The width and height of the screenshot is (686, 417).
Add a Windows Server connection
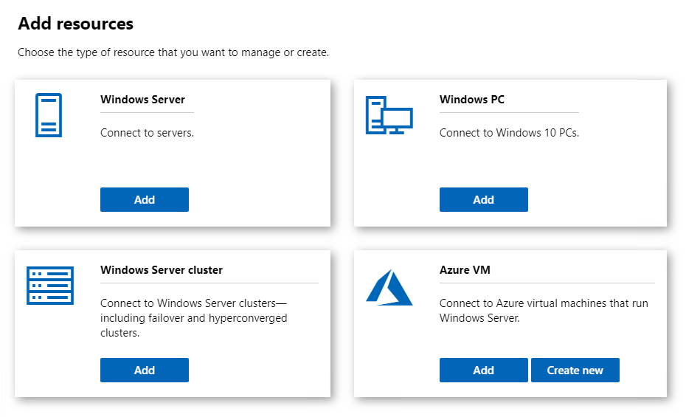(145, 199)
